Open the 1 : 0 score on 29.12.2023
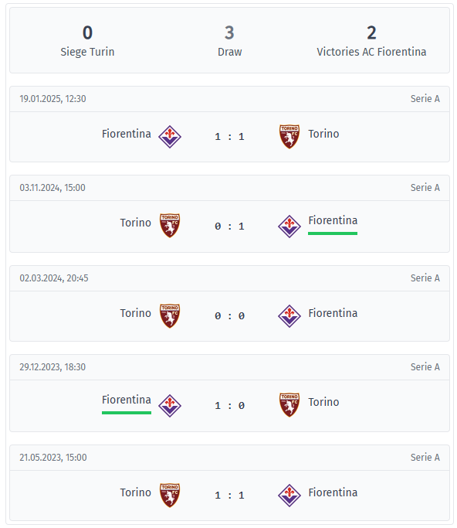Screen dimensions: 457x528 (229, 405)
